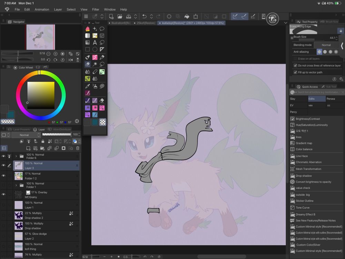
Task: Select the strongest Anti-aliasing circle
Action: [x=336, y=52]
